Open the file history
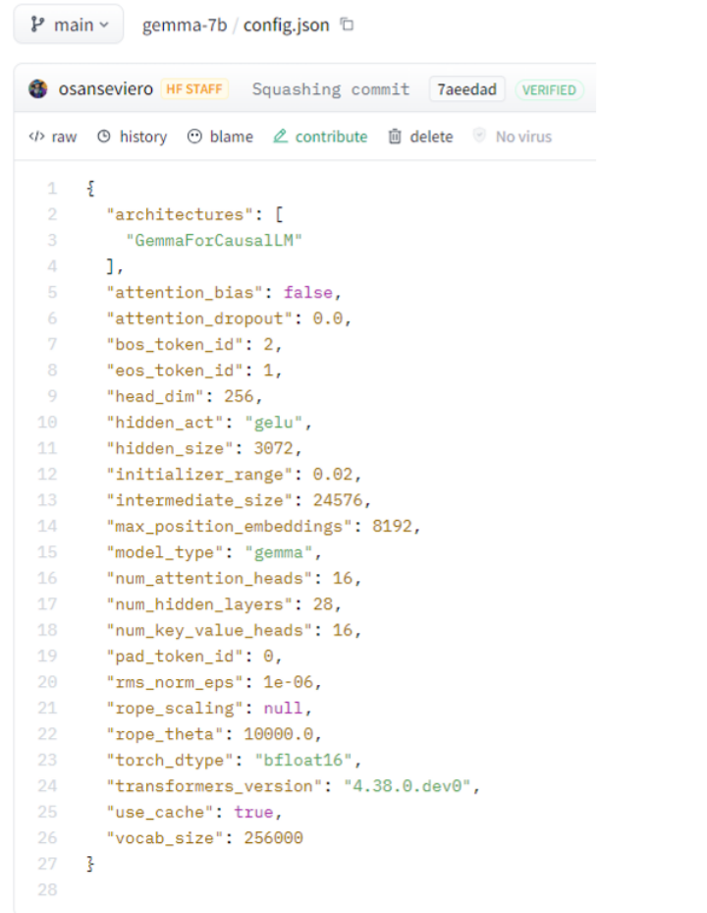 click(133, 137)
